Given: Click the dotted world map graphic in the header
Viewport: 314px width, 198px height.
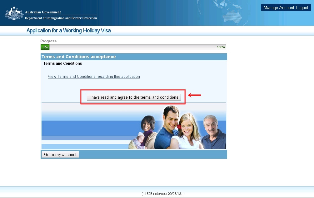Looking at the screenshot, I should tap(231, 11).
